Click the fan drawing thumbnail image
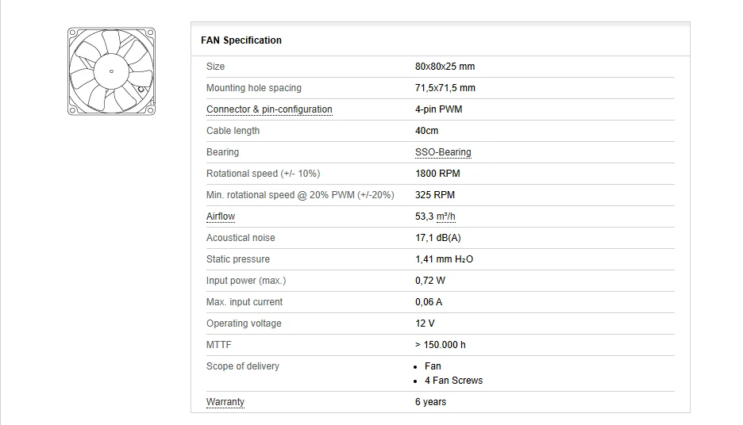Image resolution: width=743 pixels, height=425 pixels. (111, 71)
